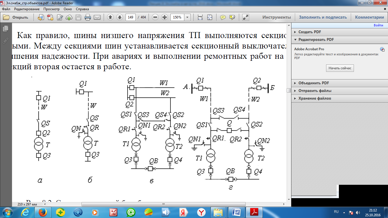The width and height of the screenshot is (388, 218).
Task: Expand the Создать PDF section
Action: (340, 32)
